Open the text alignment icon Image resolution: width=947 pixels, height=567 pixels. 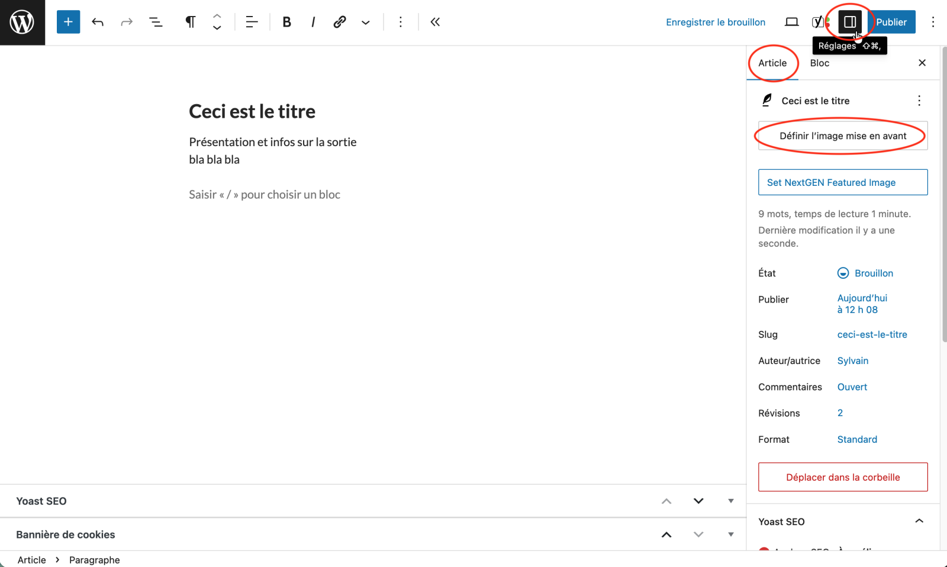252,22
